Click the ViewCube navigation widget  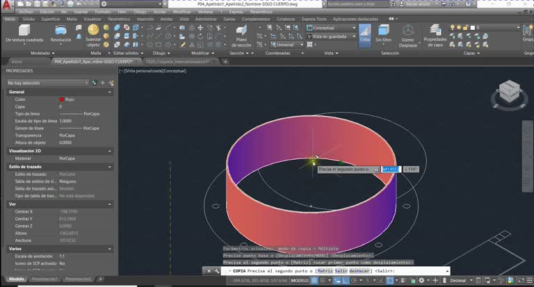(510, 93)
